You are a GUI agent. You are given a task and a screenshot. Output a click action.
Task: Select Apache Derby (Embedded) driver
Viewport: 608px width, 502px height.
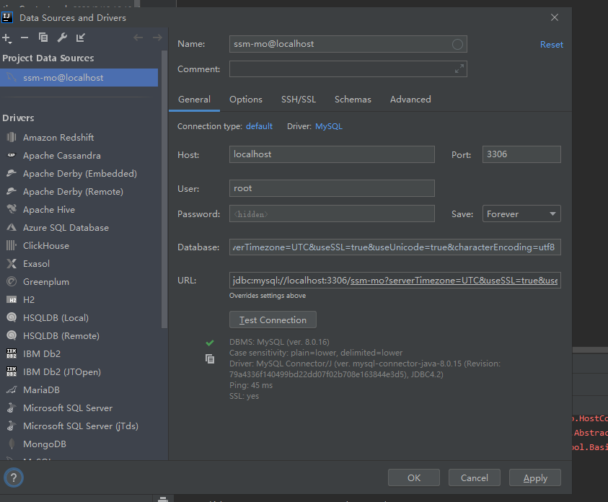[x=80, y=173]
